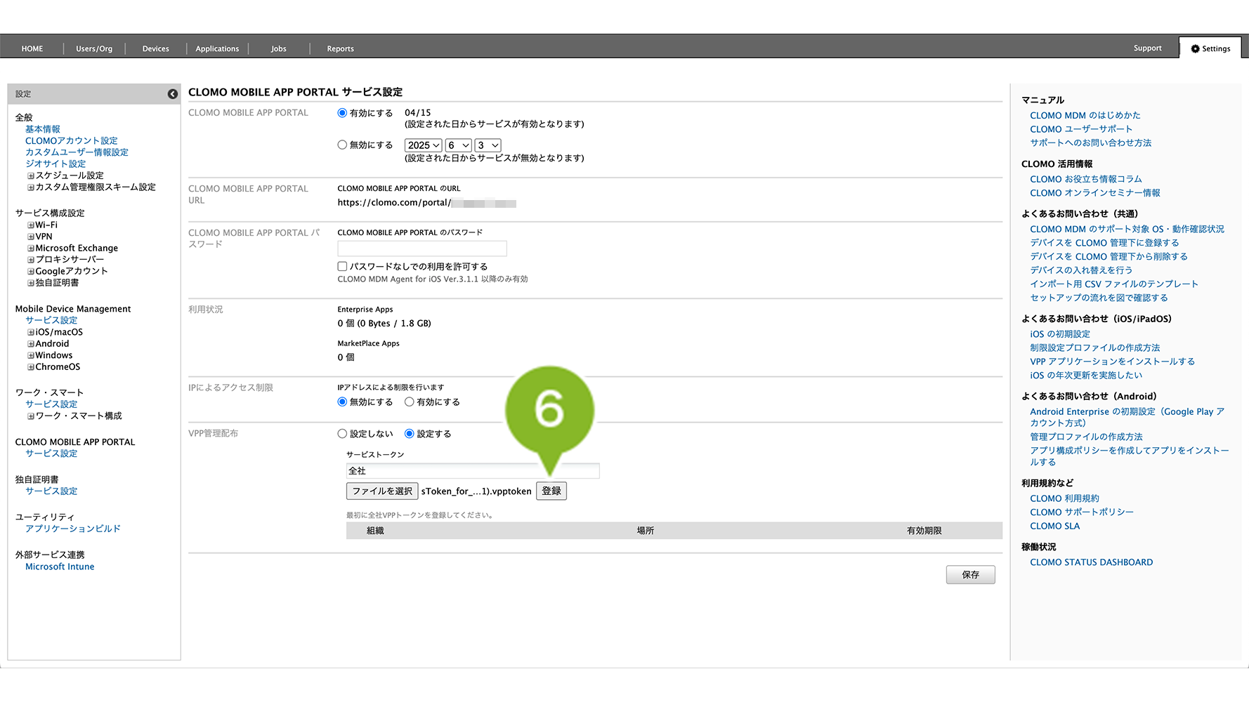Open iOS の初期設定 link
Viewport: 1249px width, 702px height.
pos(1060,334)
